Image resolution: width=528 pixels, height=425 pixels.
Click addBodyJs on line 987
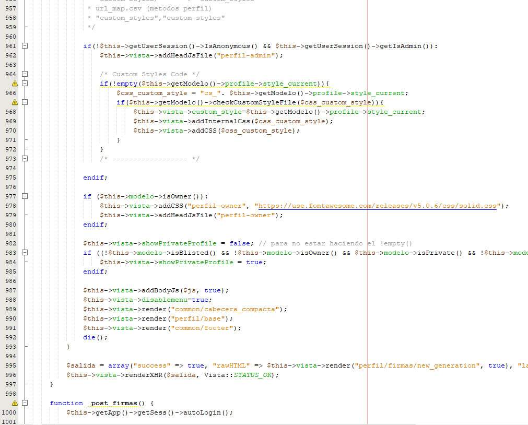pos(160,290)
